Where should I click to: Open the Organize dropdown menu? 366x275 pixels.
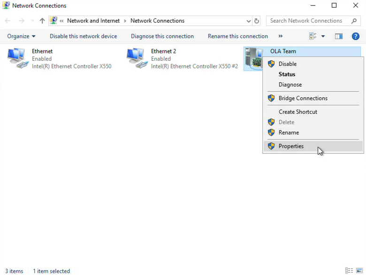(x=21, y=36)
